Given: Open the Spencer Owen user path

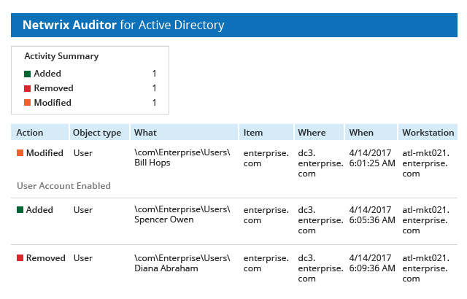Looking at the screenshot, I should pos(182,214).
